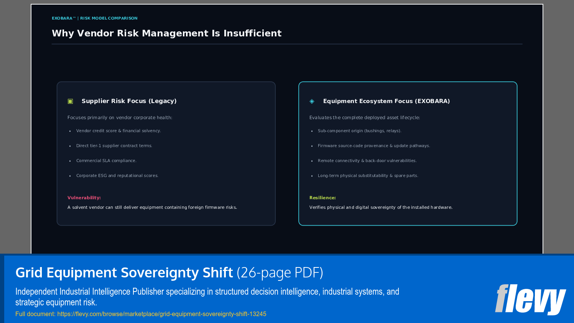
Task: Click the 'A solvent vendor can still deliver' sentence
Action: 152,207
